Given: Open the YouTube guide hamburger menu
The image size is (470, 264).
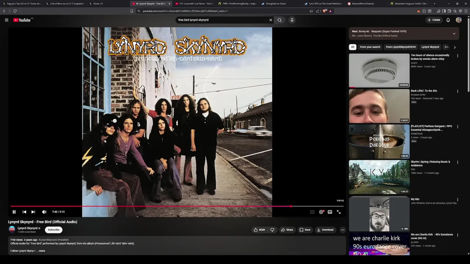Looking at the screenshot, I should pos(7,20).
